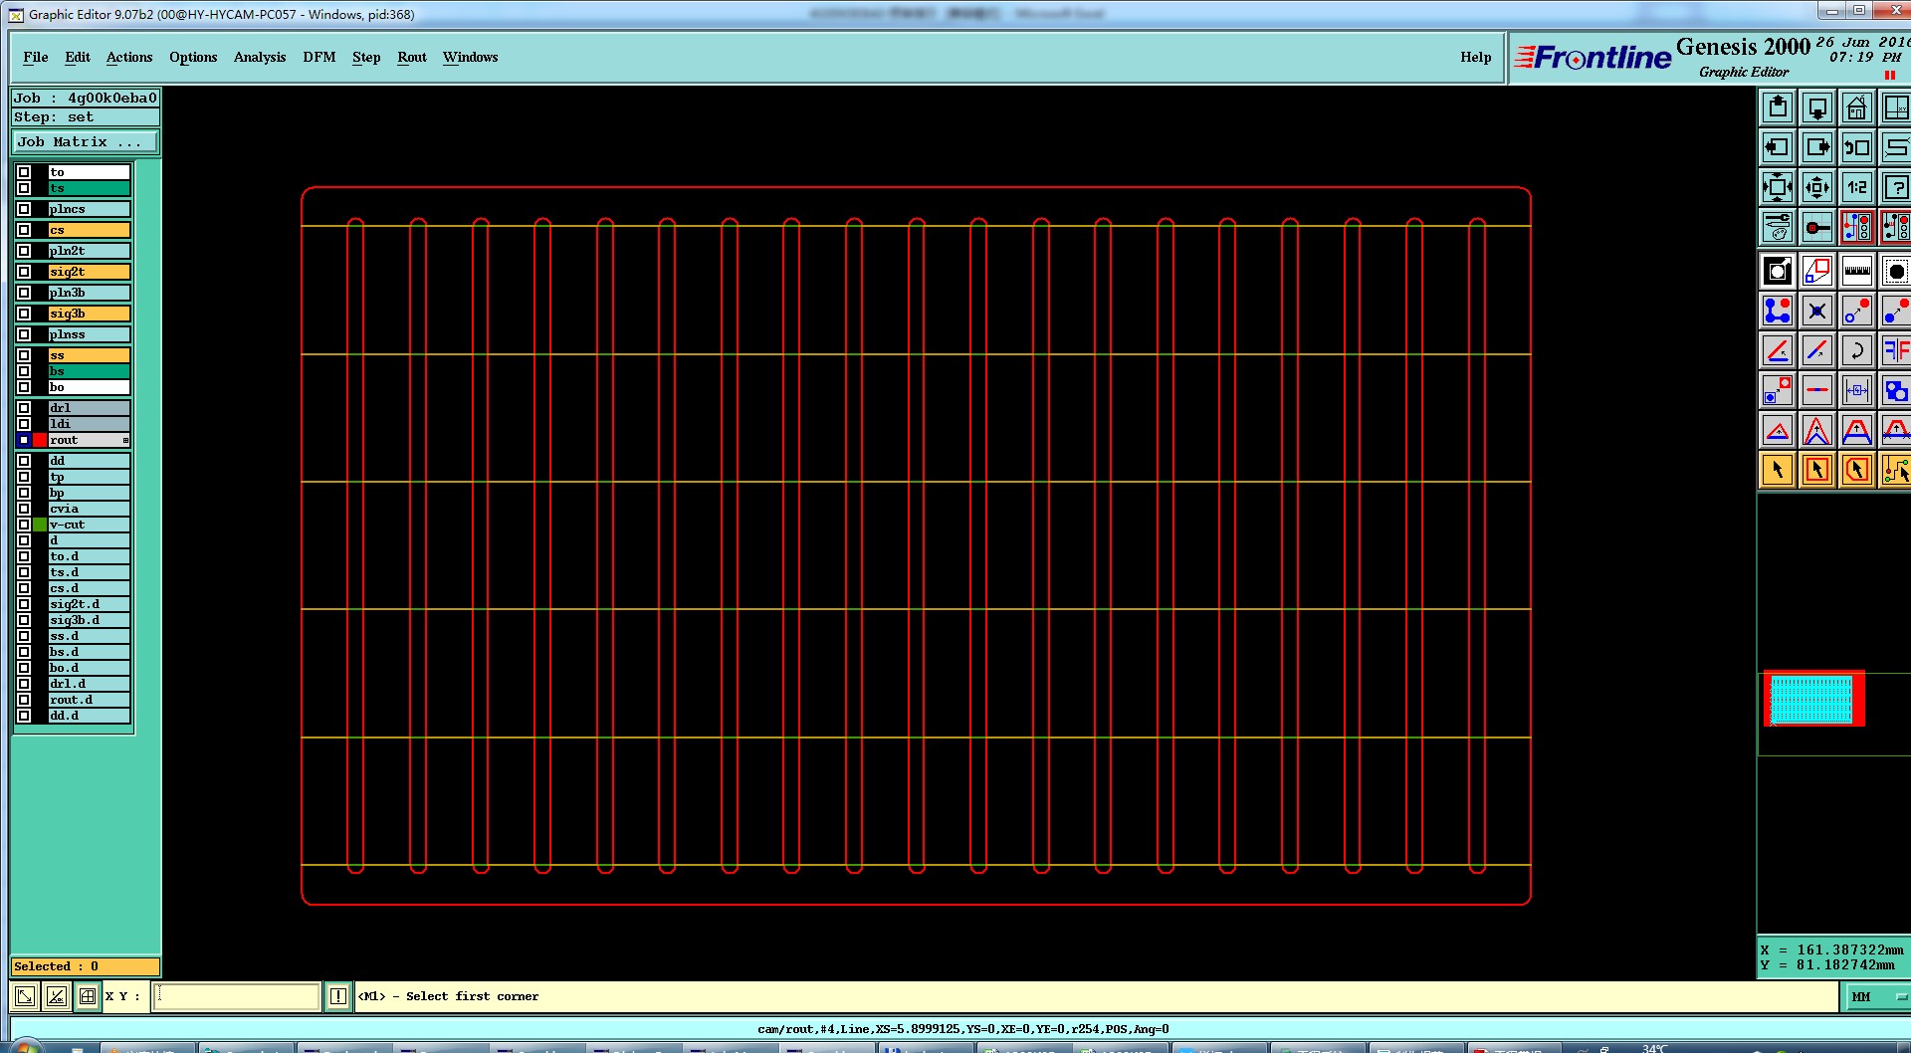
Task: Click the zoom out shrink-arrows icon
Action: 1817,187
